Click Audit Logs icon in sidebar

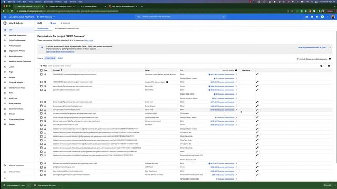(x=5, y=98)
